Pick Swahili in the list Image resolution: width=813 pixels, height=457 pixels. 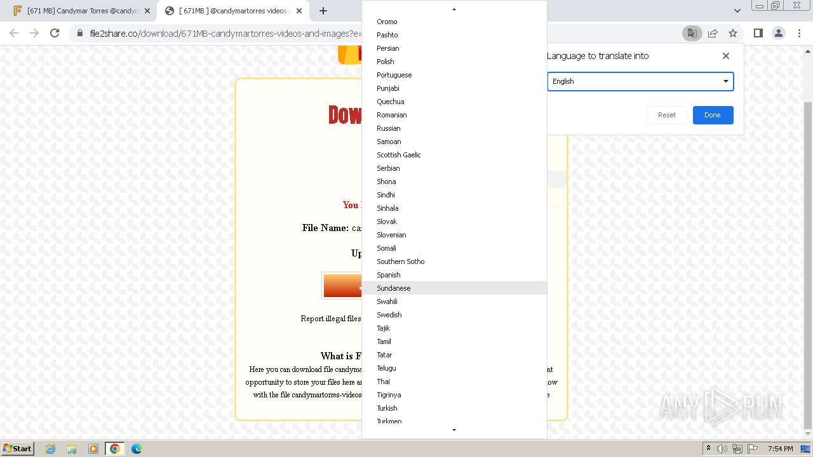(454, 301)
